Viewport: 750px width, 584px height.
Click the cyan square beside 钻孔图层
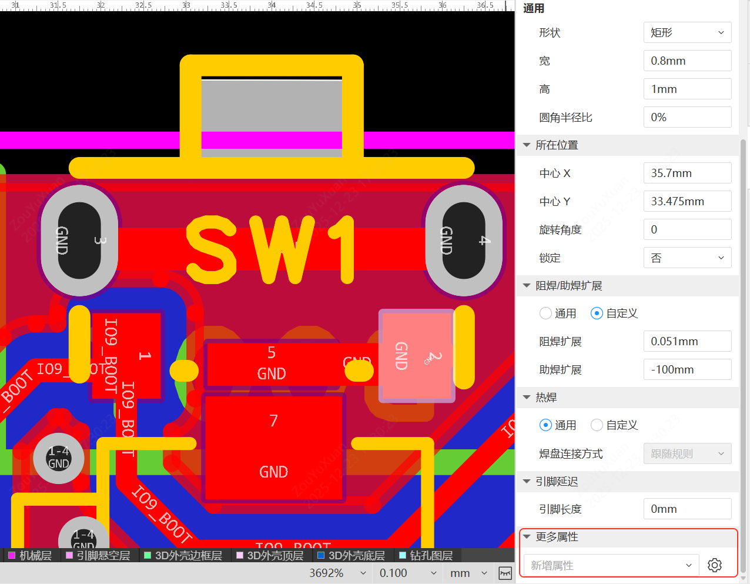click(x=403, y=555)
